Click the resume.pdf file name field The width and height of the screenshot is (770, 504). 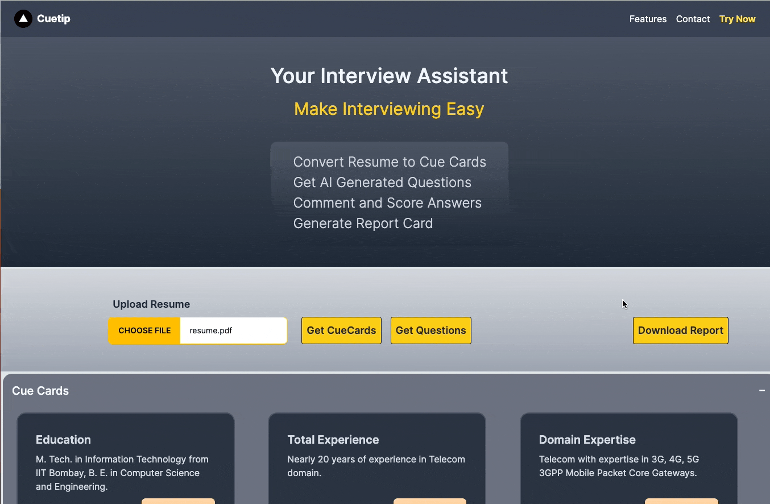[233, 331]
